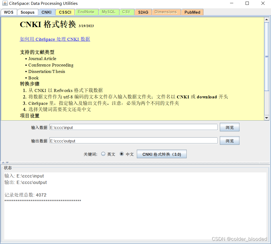Click the 输入: E:\cccc\input status line
Image resolution: width=271 pixels, height=244 pixels.
pos(24,176)
